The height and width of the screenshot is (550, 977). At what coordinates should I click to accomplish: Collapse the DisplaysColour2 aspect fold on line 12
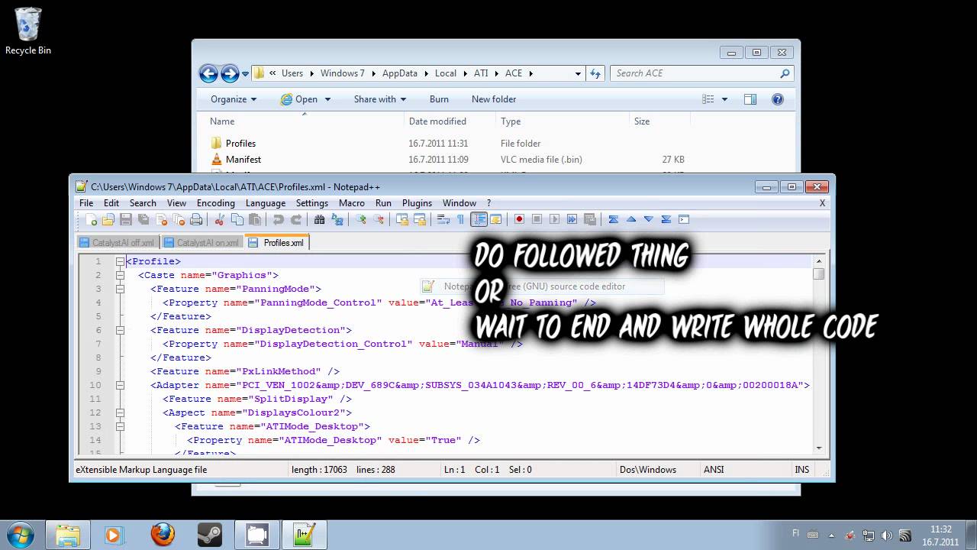(120, 412)
